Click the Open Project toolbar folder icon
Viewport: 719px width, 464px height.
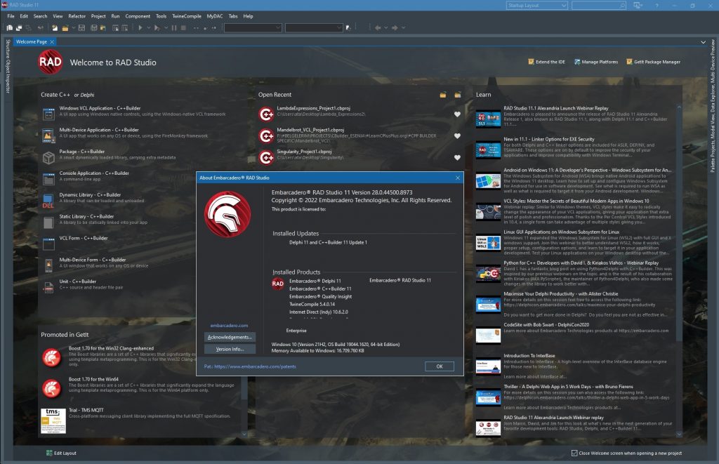[x=65, y=28]
